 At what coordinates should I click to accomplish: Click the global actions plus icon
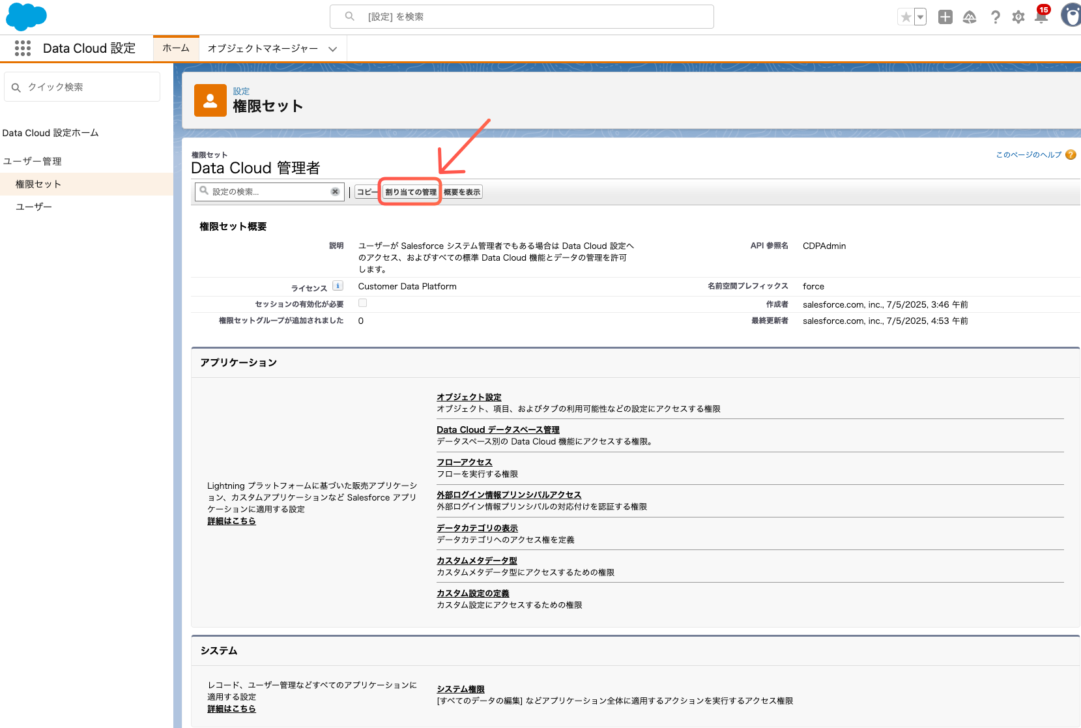coord(945,17)
